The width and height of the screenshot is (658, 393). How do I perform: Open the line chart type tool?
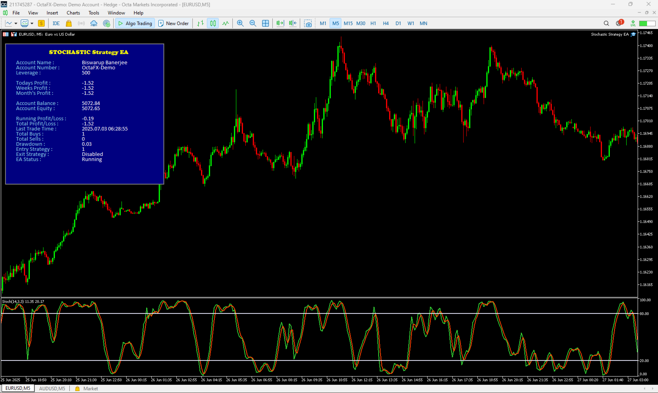coord(9,24)
